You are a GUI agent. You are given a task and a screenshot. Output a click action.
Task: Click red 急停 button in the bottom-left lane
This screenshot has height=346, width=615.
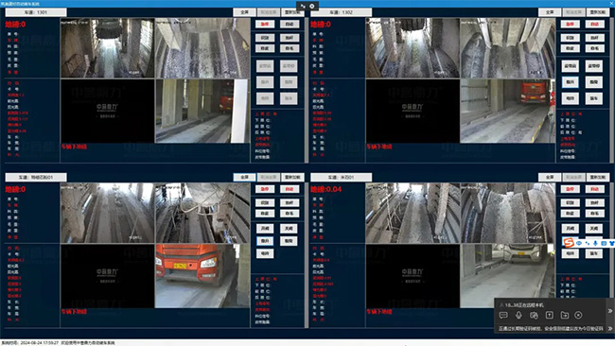pyautogui.click(x=265, y=189)
